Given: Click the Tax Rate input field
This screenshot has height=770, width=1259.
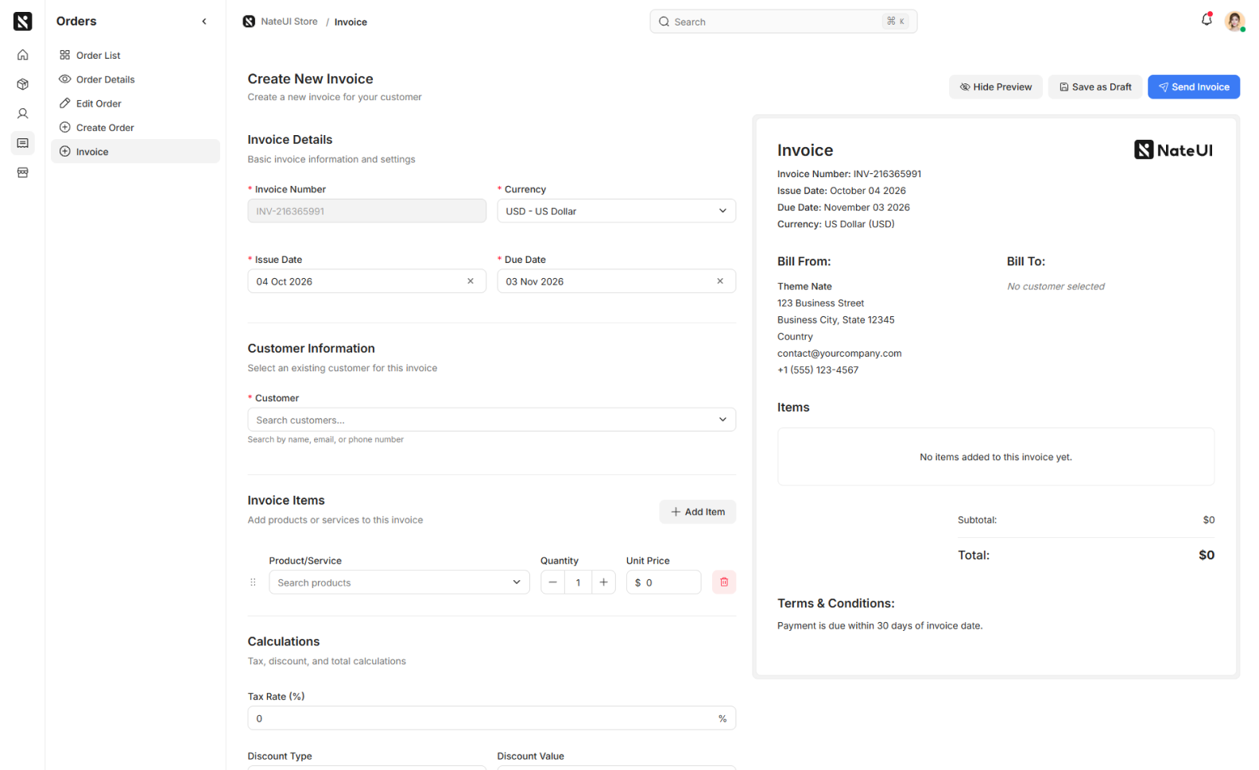Looking at the screenshot, I should pyautogui.click(x=491, y=718).
